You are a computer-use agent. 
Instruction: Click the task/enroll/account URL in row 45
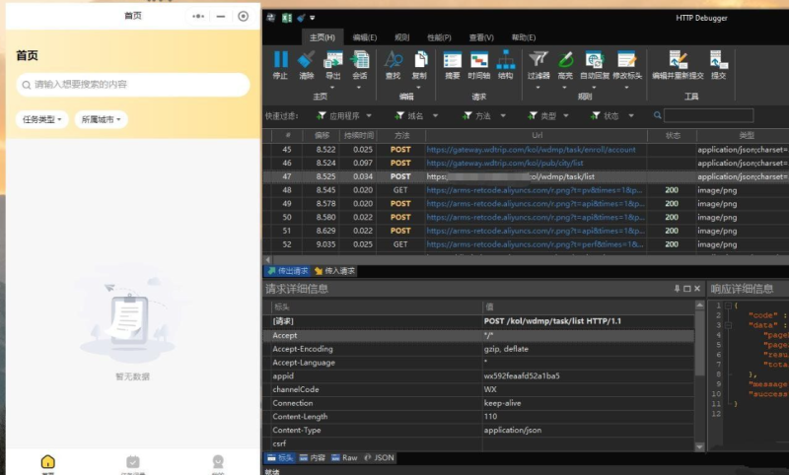click(x=531, y=150)
